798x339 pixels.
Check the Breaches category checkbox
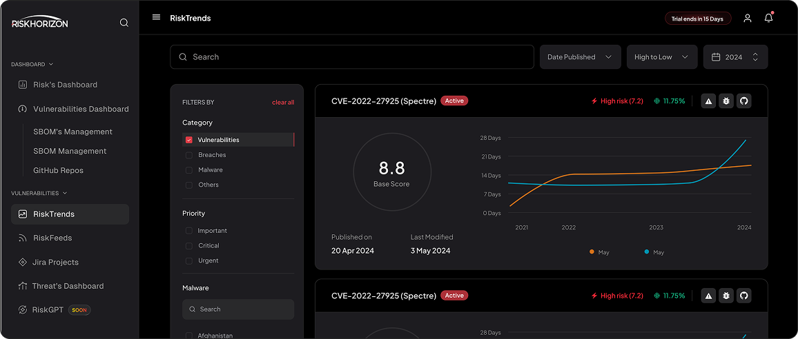tap(189, 155)
